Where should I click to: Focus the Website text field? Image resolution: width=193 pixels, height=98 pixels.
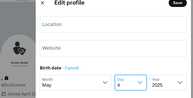(x=113, y=48)
